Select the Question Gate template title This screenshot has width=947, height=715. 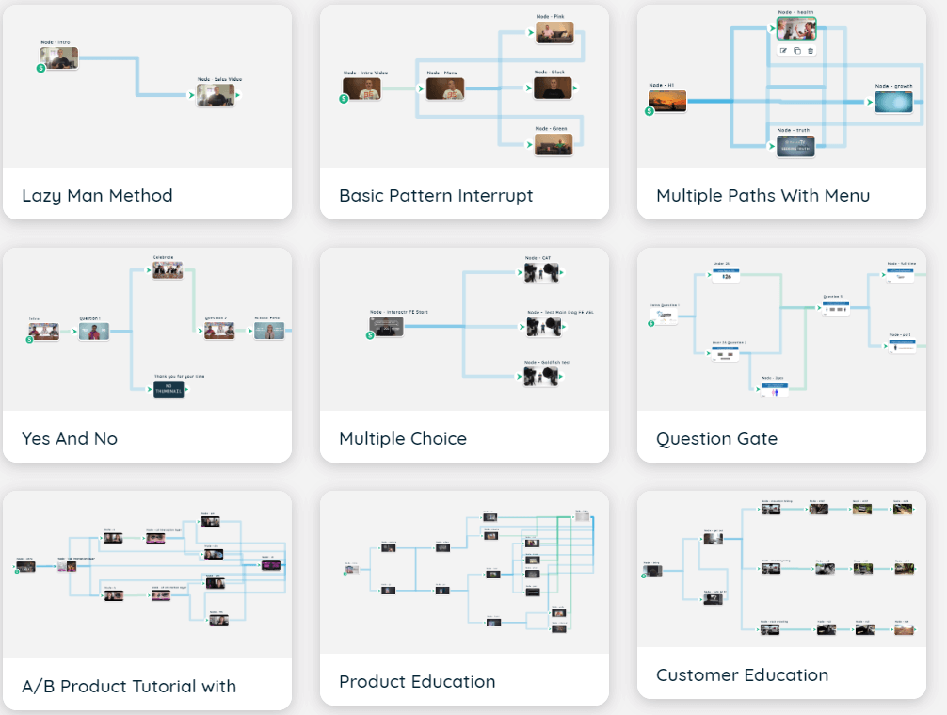click(x=715, y=438)
